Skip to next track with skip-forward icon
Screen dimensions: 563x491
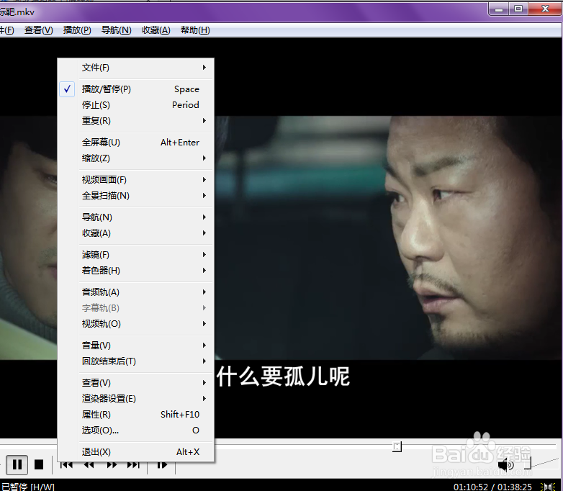[133, 465]
